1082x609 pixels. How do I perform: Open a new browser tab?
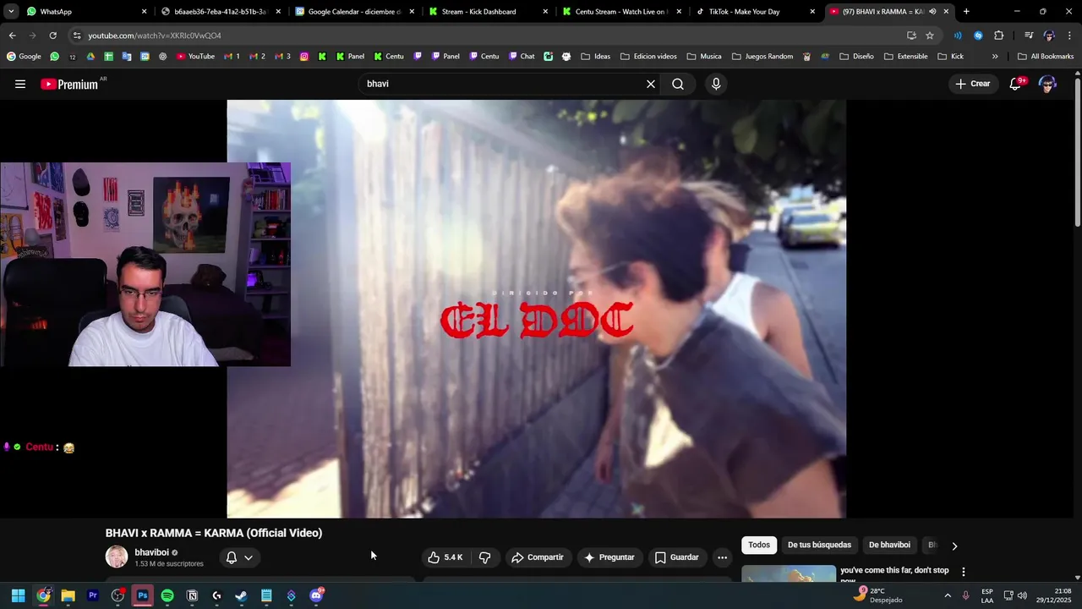pos(966,12)
